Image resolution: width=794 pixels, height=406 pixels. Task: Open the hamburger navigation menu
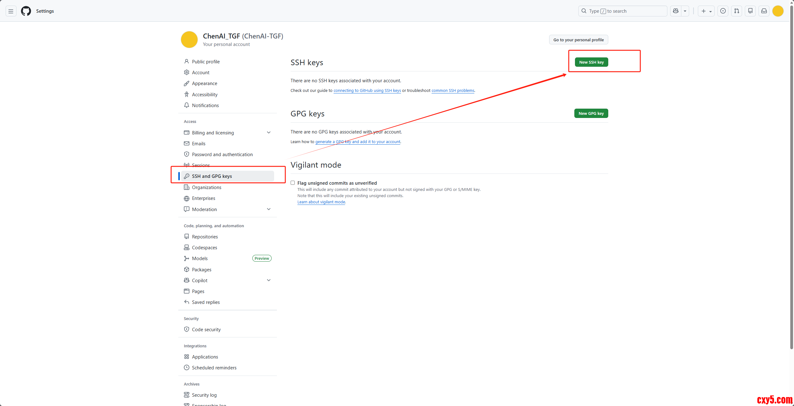pos(11,11)
